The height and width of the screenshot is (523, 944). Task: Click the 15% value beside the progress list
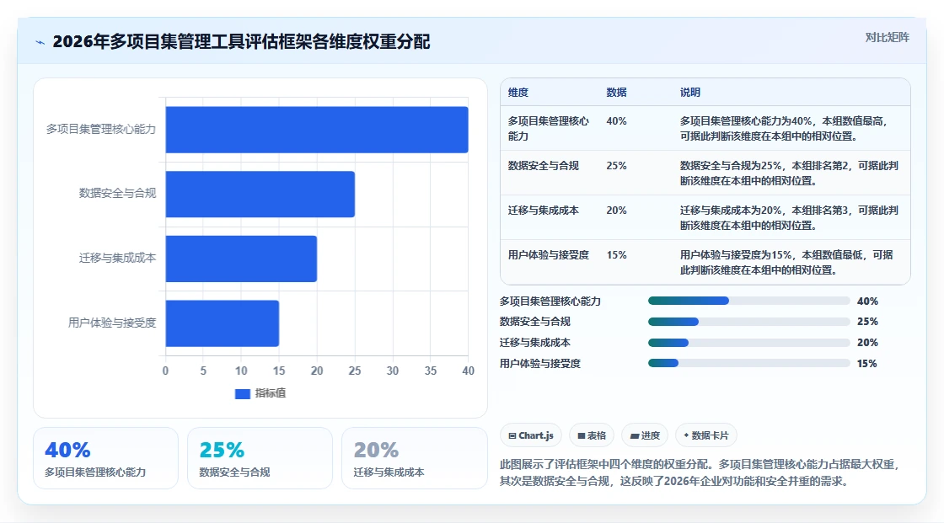[x=867, y=364]
